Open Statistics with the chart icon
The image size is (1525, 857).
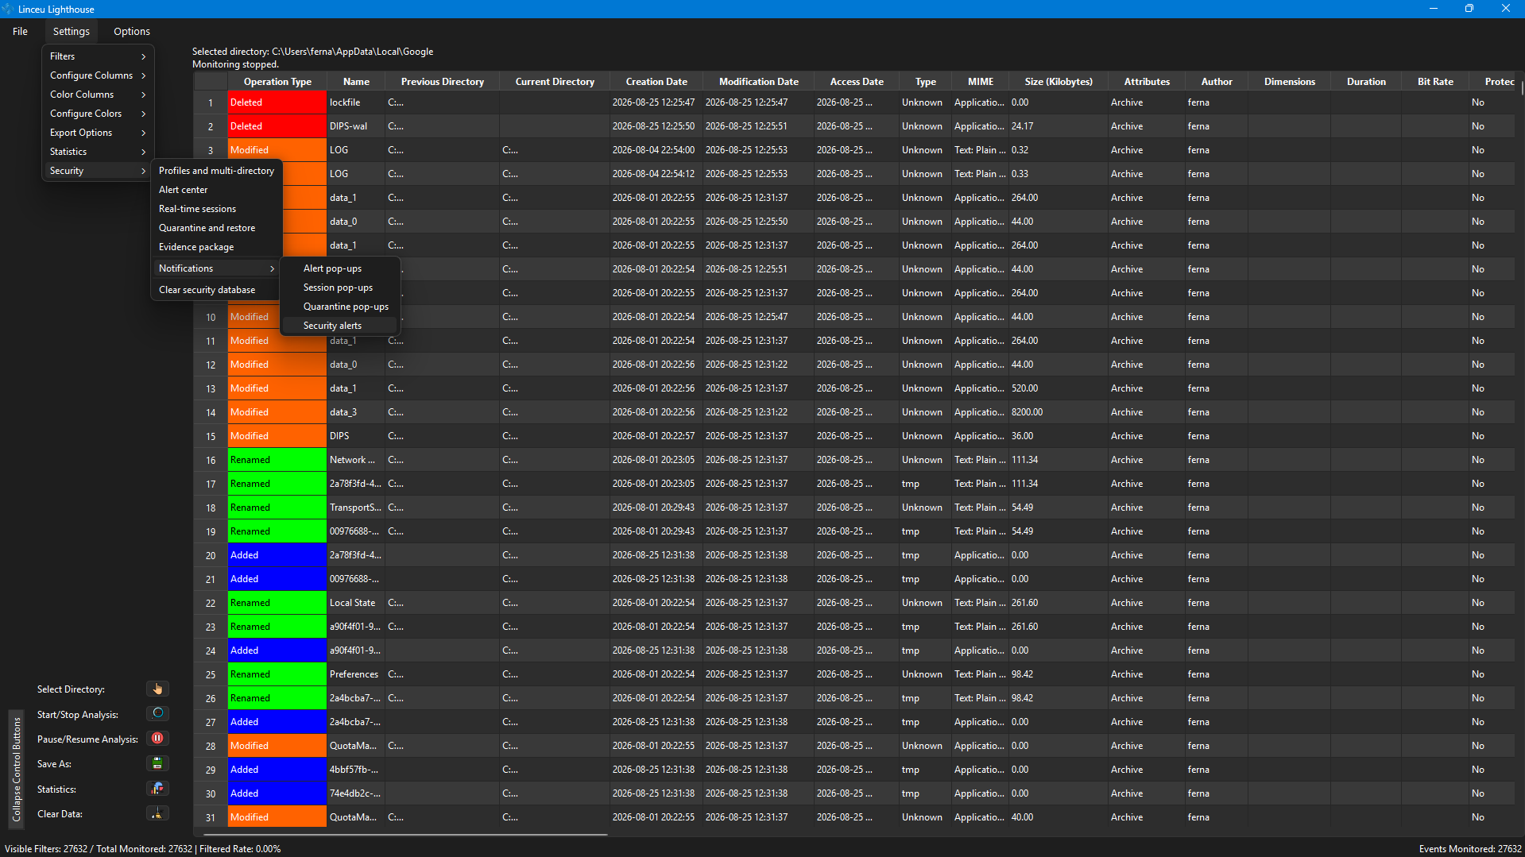(x=157, y=788)
